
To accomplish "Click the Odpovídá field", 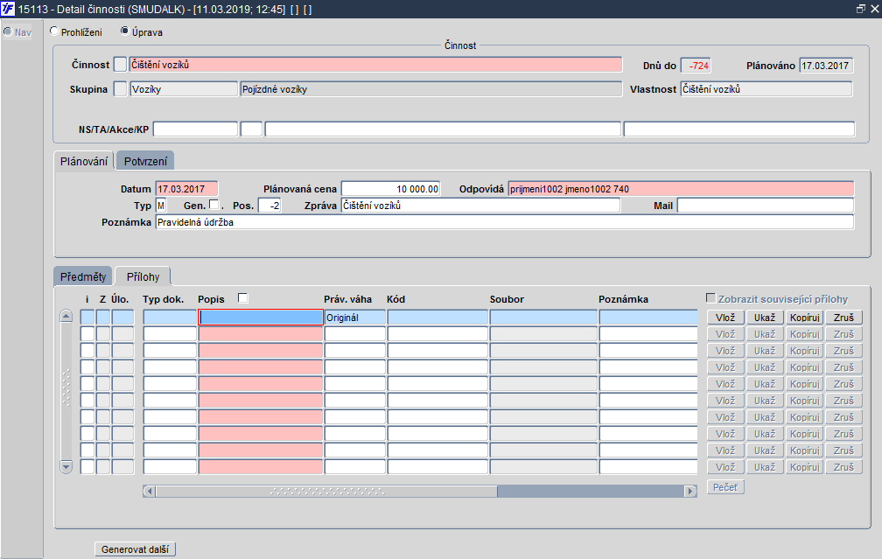I will (681, 189).
